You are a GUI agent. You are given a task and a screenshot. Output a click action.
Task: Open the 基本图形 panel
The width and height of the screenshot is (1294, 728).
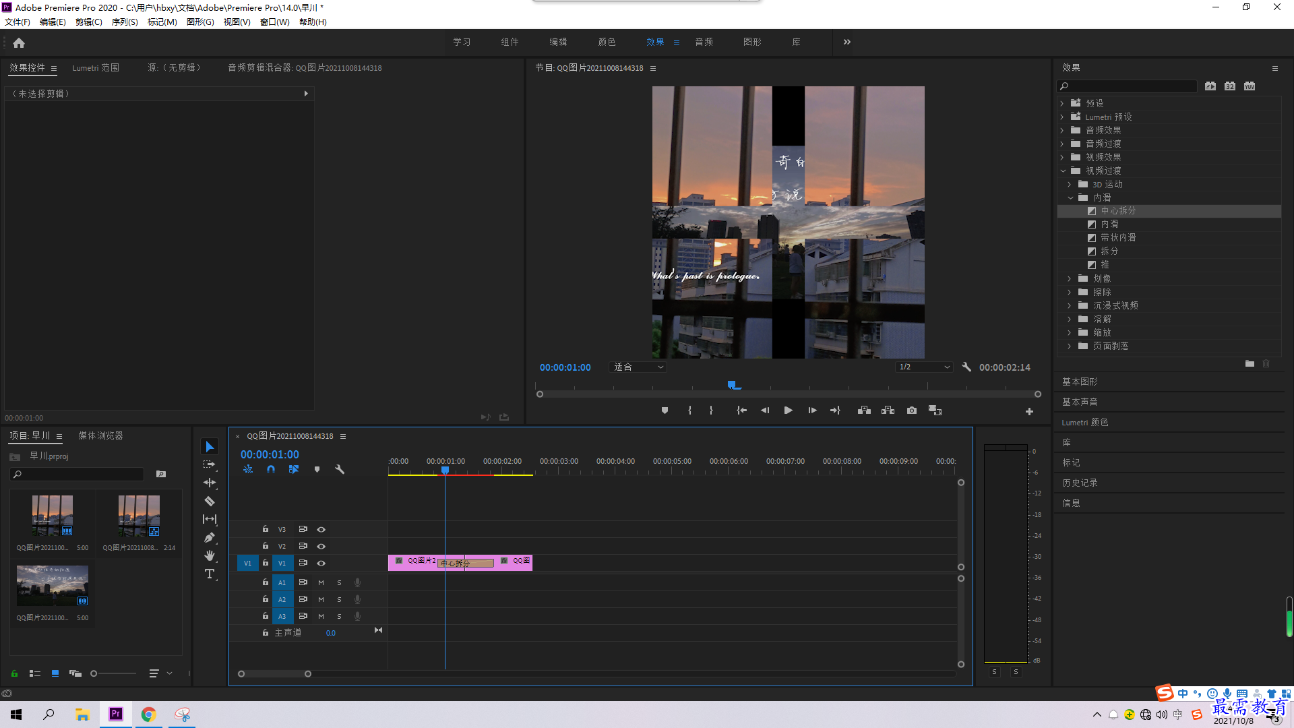(x=1080, y=382)
